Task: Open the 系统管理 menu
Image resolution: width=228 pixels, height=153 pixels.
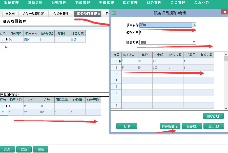Action: [11, 3]
